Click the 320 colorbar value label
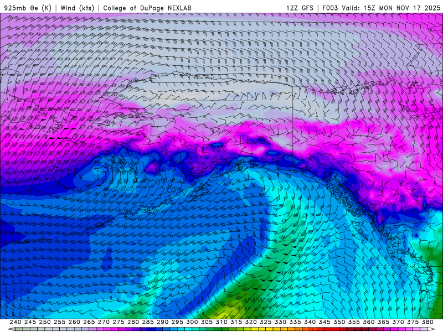Image resolution: width=443 pixels, height=332 pixels. point(251,322)
